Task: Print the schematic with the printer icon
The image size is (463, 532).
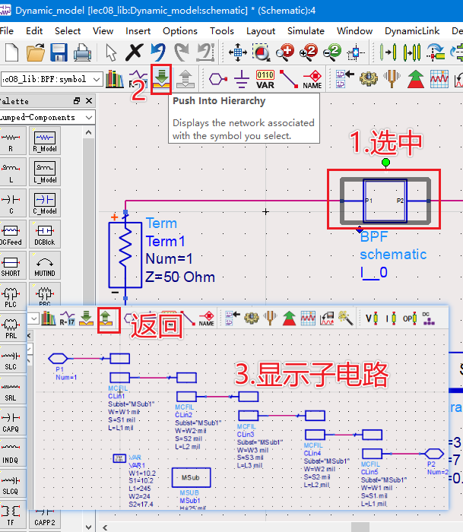Action: point(82,52)
